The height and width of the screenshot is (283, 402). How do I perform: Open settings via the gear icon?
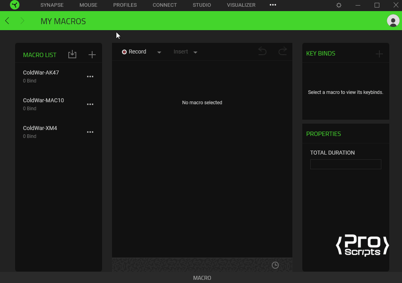point(339,5)
